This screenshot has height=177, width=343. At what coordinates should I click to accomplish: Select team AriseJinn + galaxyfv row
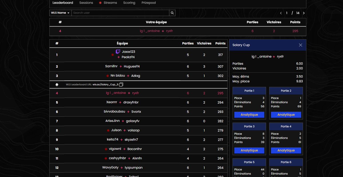pos(138,121)
